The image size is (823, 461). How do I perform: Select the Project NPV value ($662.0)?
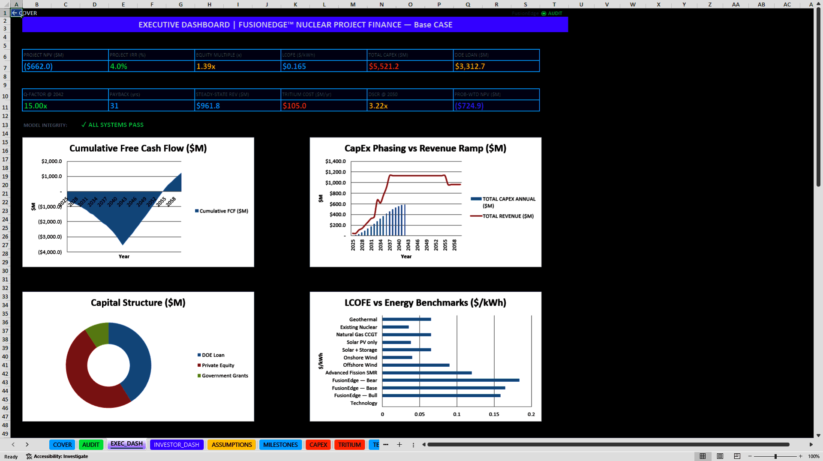point(65,66)
